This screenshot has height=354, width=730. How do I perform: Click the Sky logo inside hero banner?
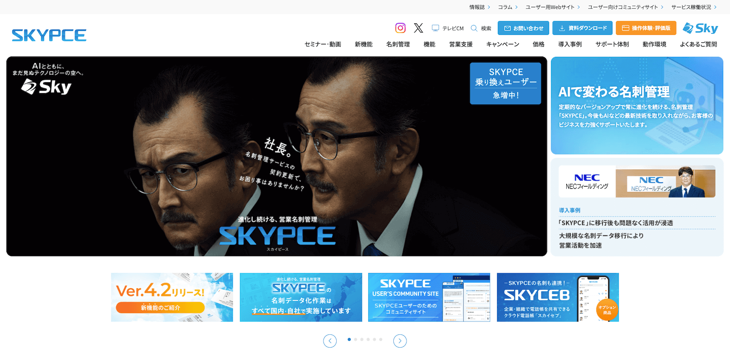tap(46, 87)
